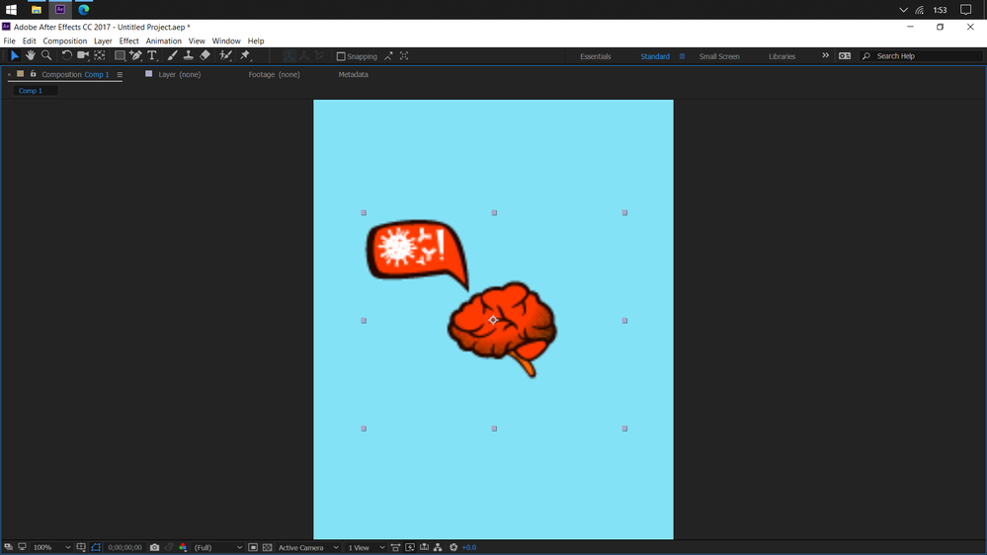
Task: Click the Local Axis Mode icon
Action: [x=288, y=56]
